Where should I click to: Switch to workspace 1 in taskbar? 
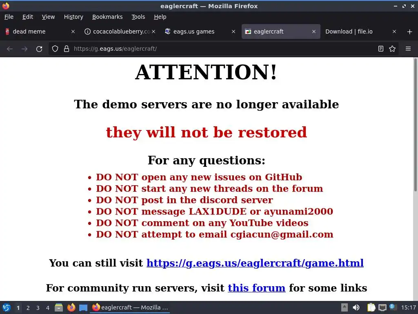click(18, 308)
